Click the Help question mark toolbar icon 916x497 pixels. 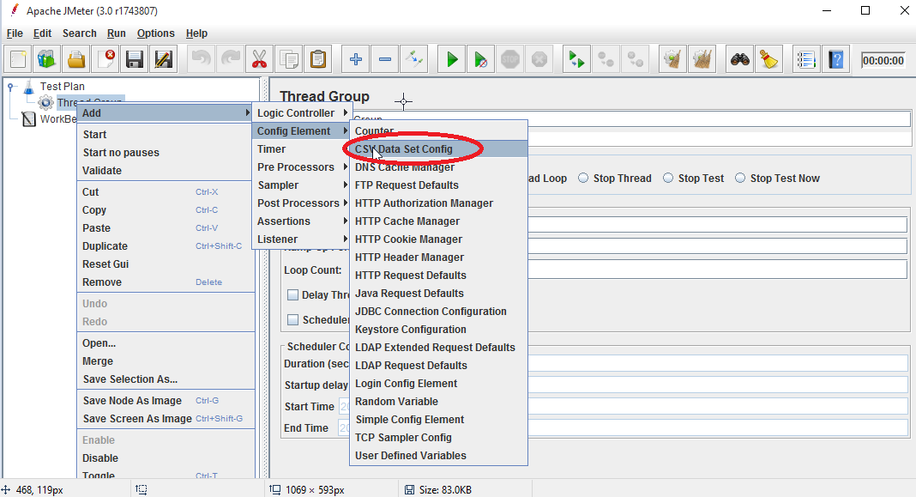pyautogui.click(x=836, y=59)
